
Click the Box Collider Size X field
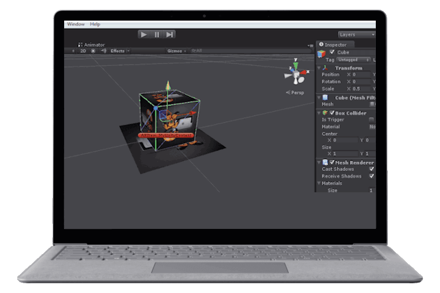(x=345, y=153)
